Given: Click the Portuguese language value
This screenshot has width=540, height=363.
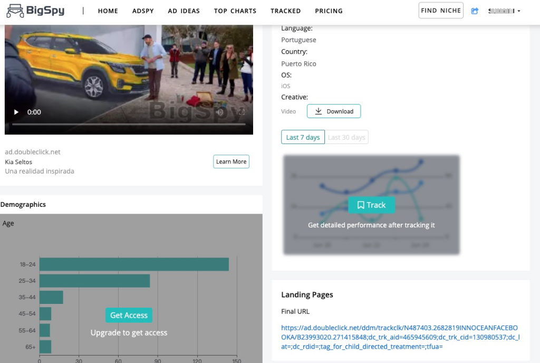Looking at the screenshot, I should pos(298,40).
